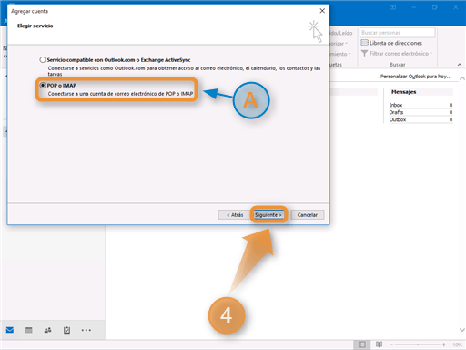Switch to reading view in status bar

(x=379, y=345)
